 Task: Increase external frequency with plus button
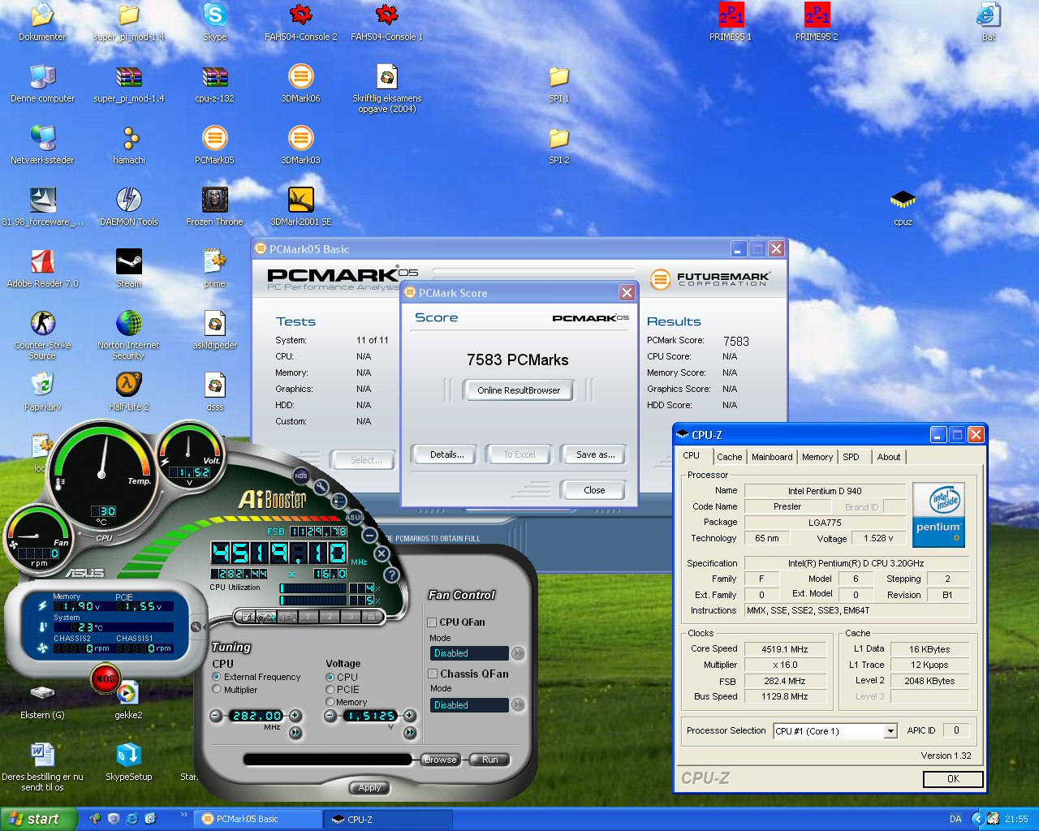click(295, 716)
